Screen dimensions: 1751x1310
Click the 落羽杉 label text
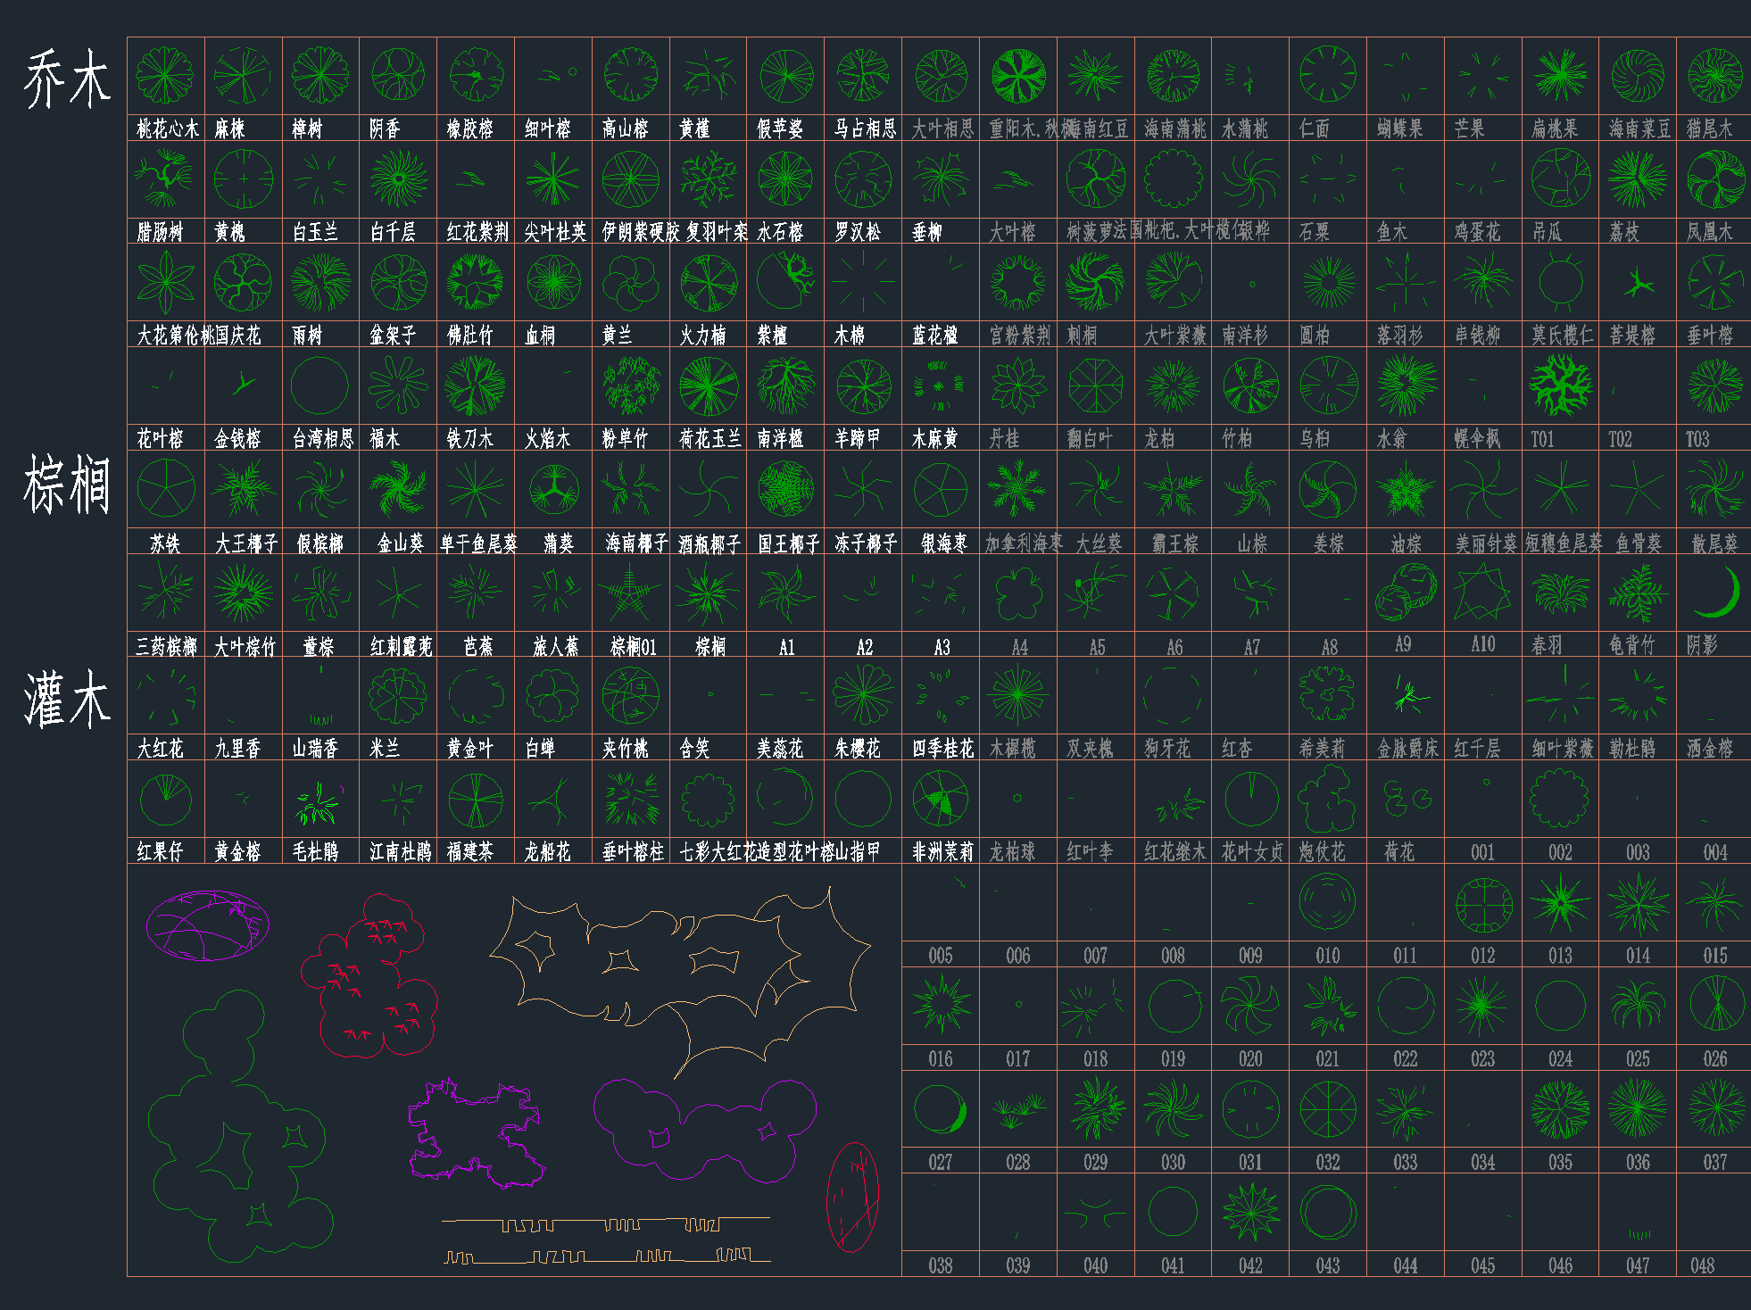tap(1400, 336)
